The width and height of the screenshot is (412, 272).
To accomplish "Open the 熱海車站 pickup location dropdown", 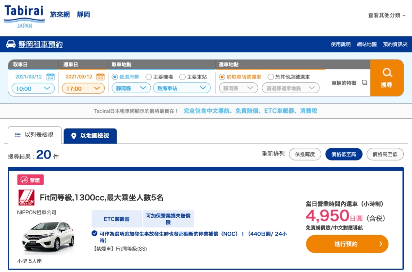I will click(182, 88).
